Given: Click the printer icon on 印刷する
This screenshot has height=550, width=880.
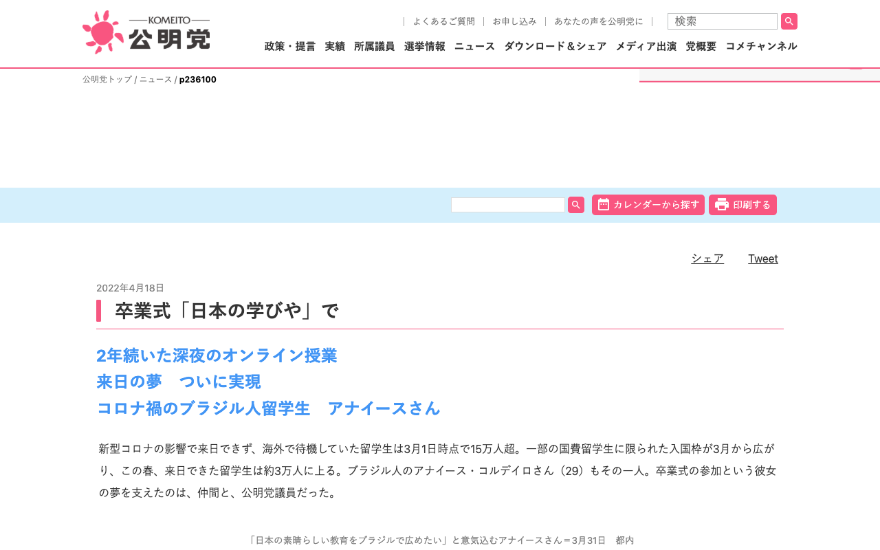Looking at the screenshot, I should click(x=722, y=204).
